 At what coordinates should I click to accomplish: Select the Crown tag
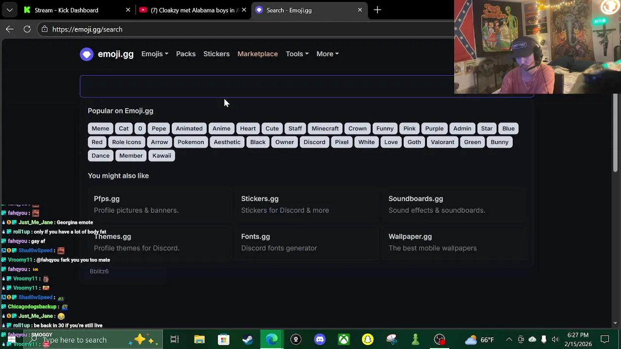(358, 128)
